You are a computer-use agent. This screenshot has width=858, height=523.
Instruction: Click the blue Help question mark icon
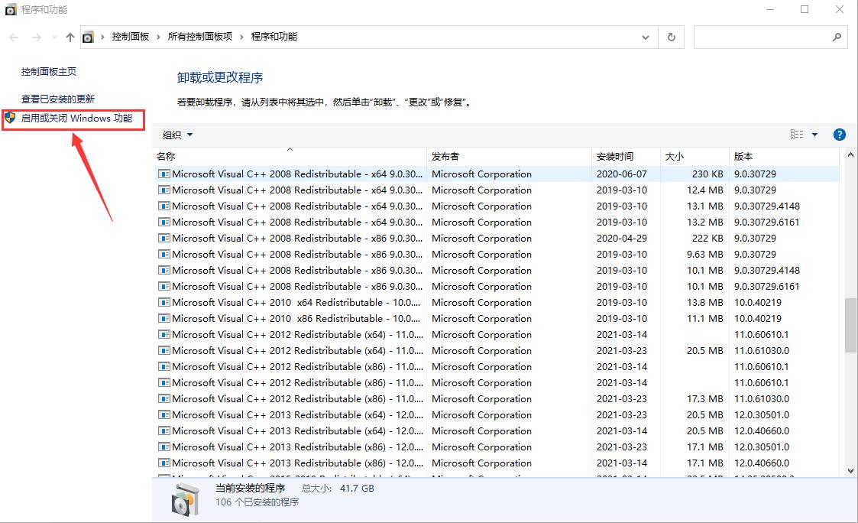tap(839, 134)
